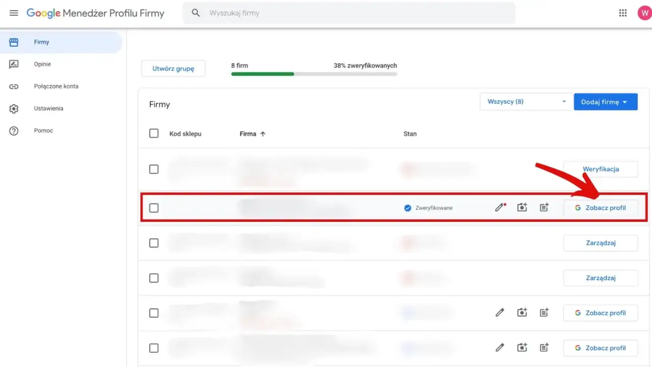Viewport: 652px width, 367px height.
Task: Create post icon in Zweryfikowane row
Action: tap(544, 207)
